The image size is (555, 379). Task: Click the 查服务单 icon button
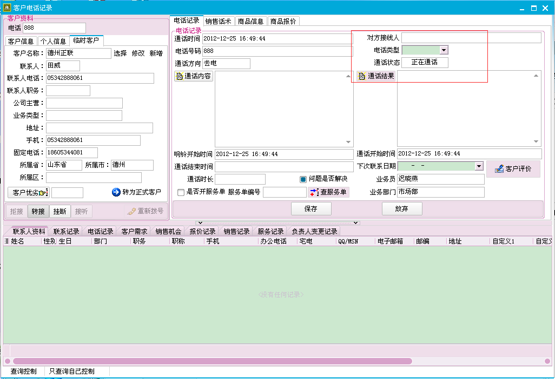(x=328, y=192)
